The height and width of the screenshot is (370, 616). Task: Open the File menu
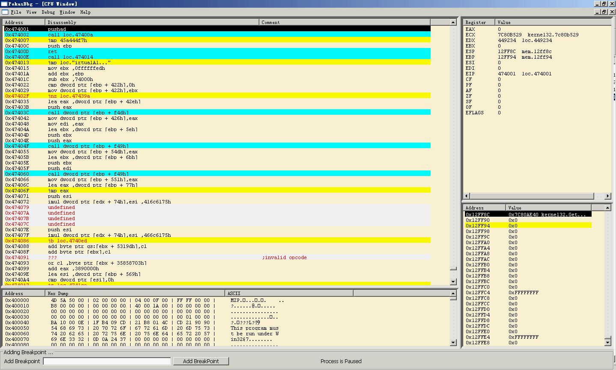16,12
